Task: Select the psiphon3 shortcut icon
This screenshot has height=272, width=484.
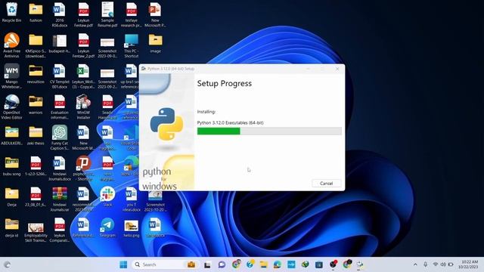Action: pyautogui.click(x=83, y=168)
